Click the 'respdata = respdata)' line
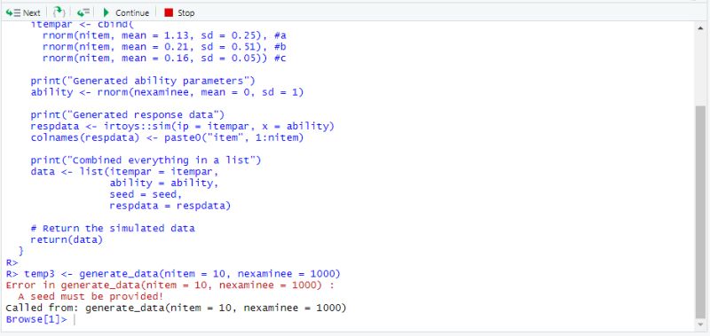The width and height of the screenshot is (710, 336). (x=170, y=206)
